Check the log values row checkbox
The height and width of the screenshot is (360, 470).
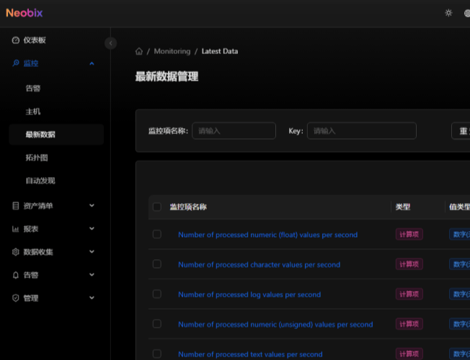coord(157,294)
